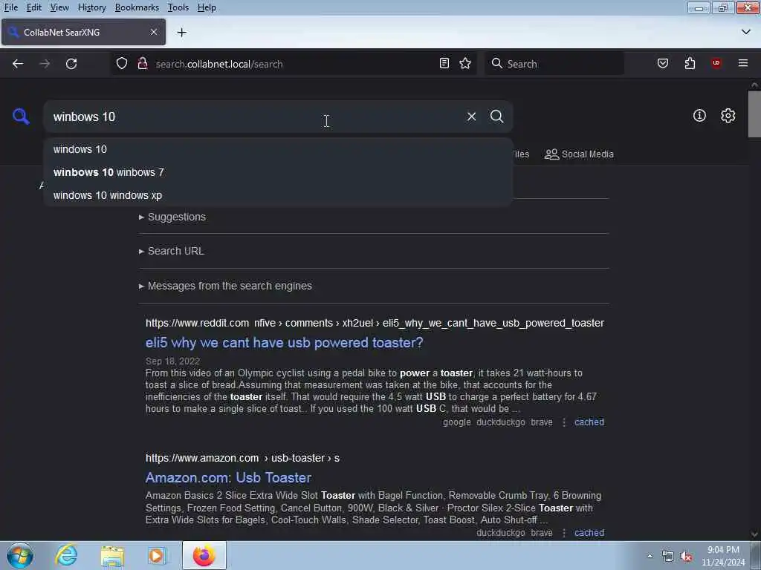
Task: Open Windows Media Player in taskbar
Action: (156, 555)
